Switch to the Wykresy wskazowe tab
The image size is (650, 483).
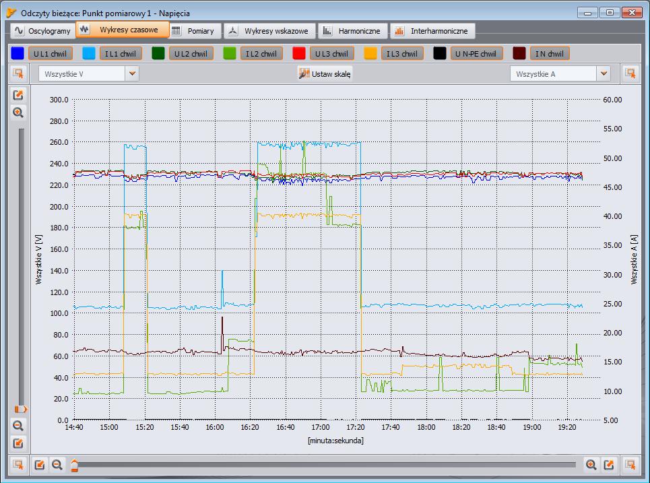pos(269,31)
